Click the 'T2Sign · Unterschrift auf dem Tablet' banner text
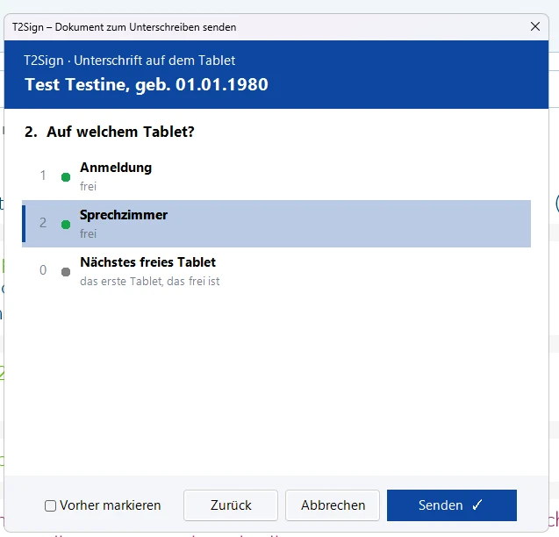Screen dimensions: 559x537 coord(129,61)
